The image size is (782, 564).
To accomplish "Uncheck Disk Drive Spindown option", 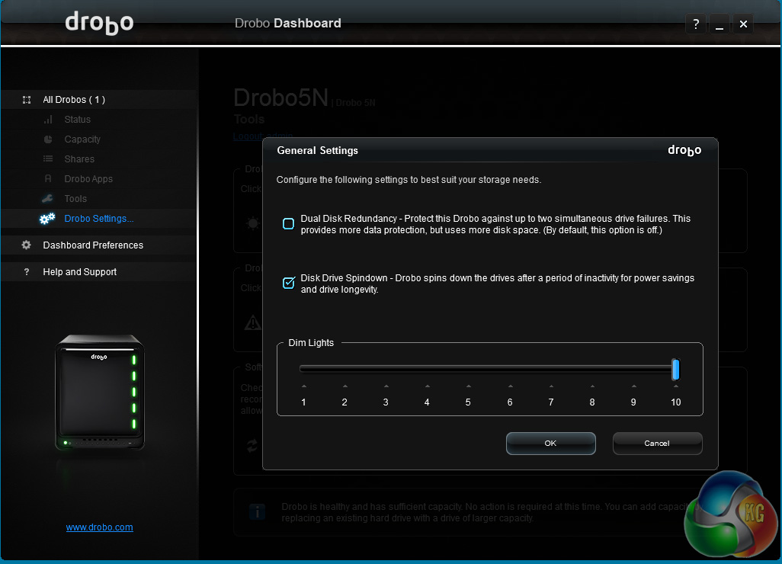I will [x=288, y=284].
